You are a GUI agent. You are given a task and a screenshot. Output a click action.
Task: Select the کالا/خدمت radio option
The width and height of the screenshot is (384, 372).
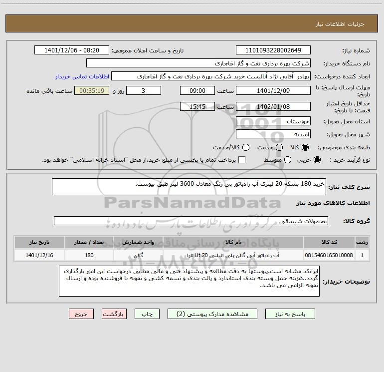coord(246,147)
